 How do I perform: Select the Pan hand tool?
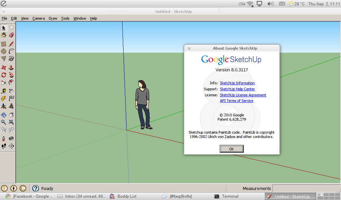click(x=11, y=115)
